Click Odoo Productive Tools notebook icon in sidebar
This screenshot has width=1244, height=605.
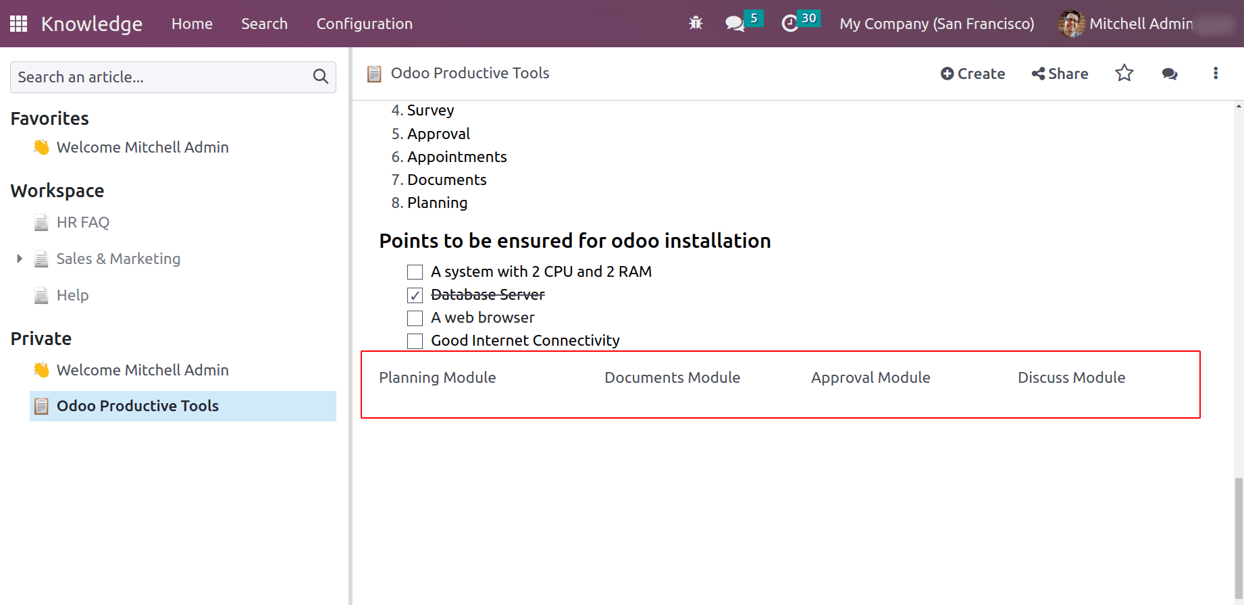coord(42,406)
